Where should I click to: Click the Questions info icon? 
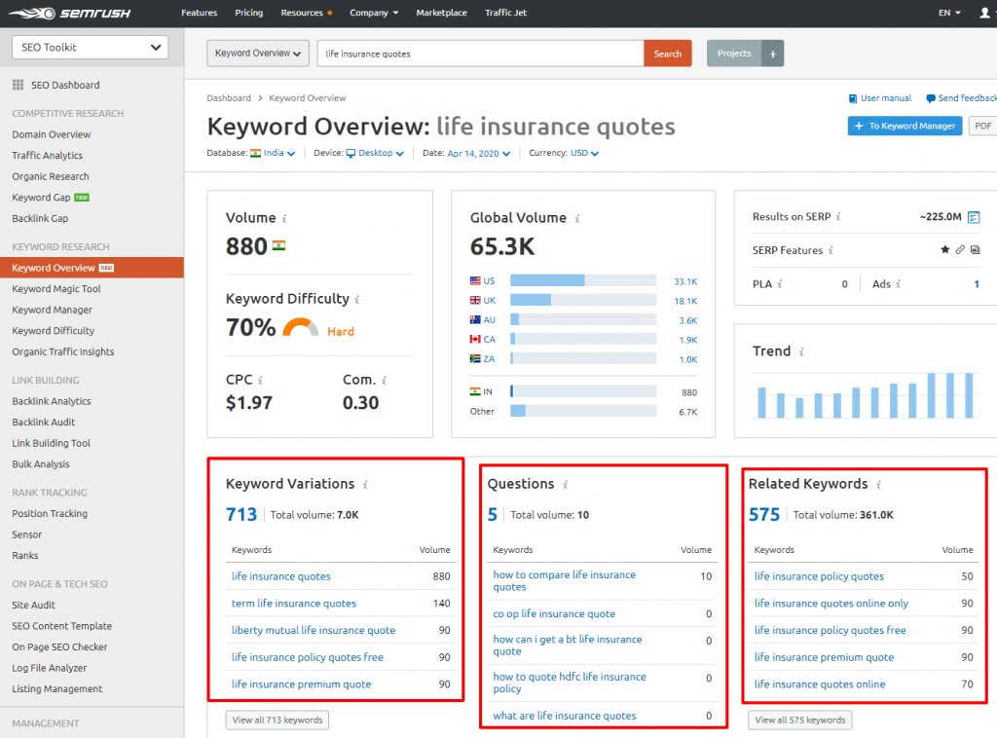coord(565,484)
